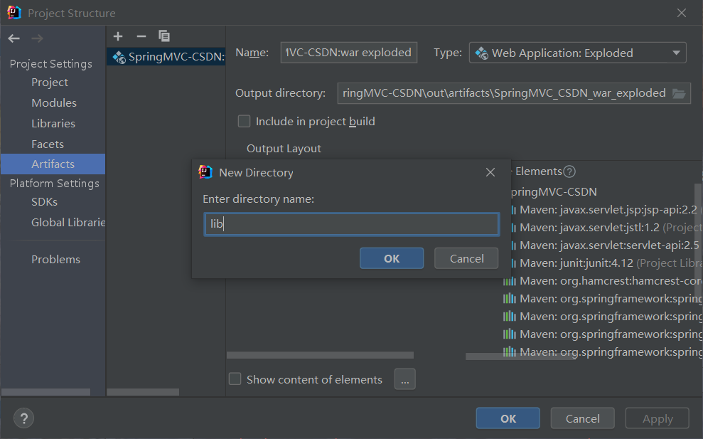The image size is (703, 439).
Task: Close the Project Structure window
Action: tap(682, 13)
